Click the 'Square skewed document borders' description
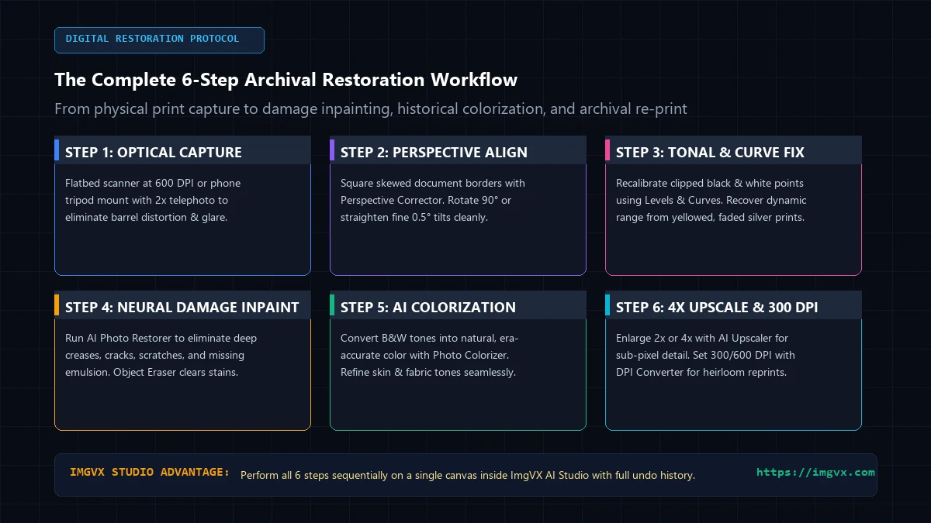 tap(433, 200)
